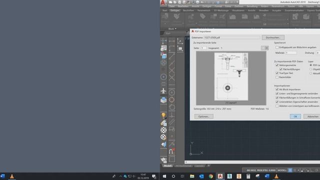
Task: Switch to the Beschriften ribbon tab
Action: click(188, 10)
